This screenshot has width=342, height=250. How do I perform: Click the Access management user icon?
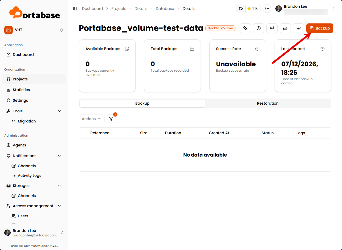coord(9,206)
